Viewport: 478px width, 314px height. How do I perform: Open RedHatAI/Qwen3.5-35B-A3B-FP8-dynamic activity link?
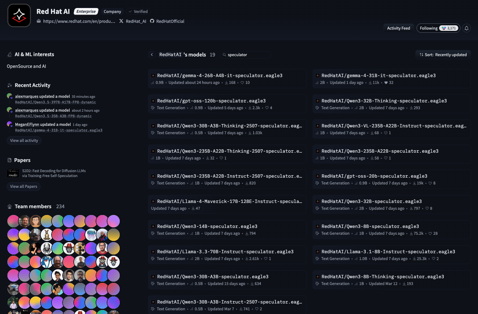[53, 116]
